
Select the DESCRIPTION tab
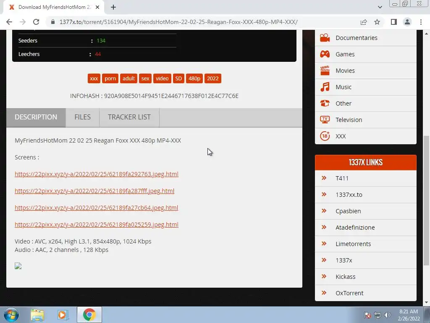point(36,117)
